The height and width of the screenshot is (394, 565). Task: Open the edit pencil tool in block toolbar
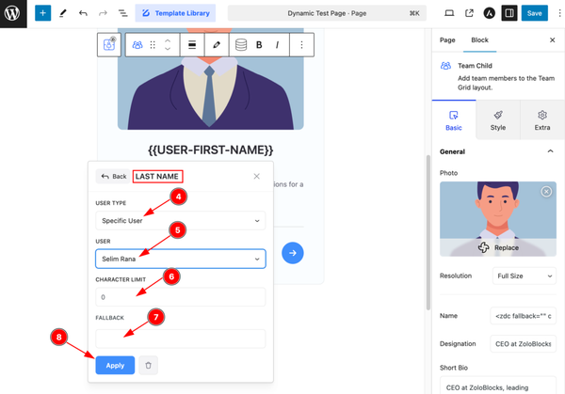(x=217, y=45)
